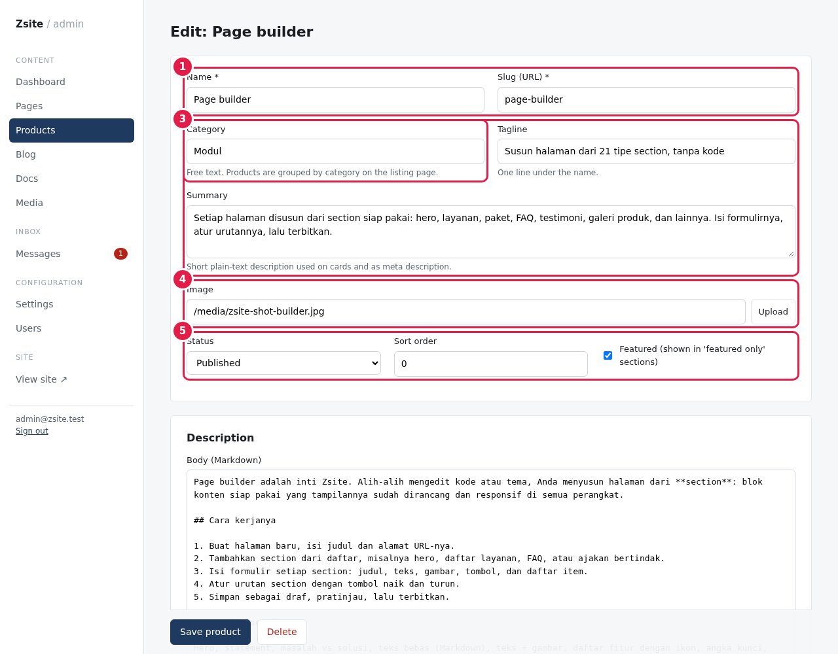
Task: Open Settings under Configuration
Action: pos(71,304)
